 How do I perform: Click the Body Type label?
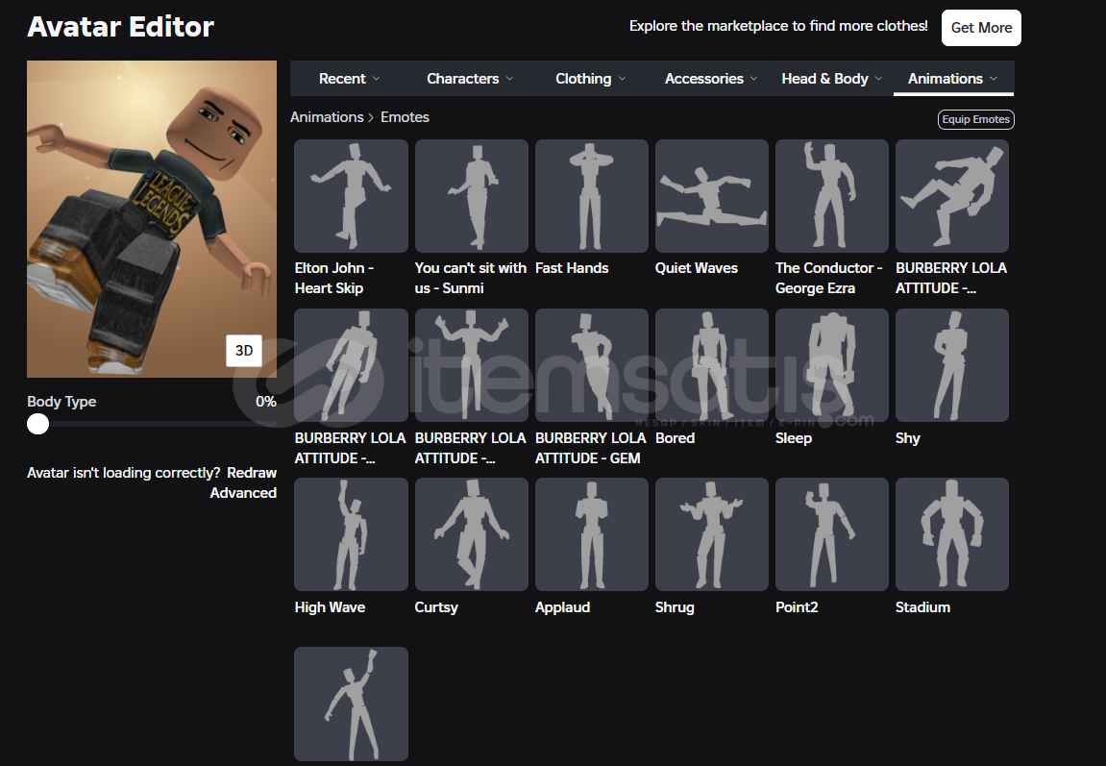tap(61, 402)
